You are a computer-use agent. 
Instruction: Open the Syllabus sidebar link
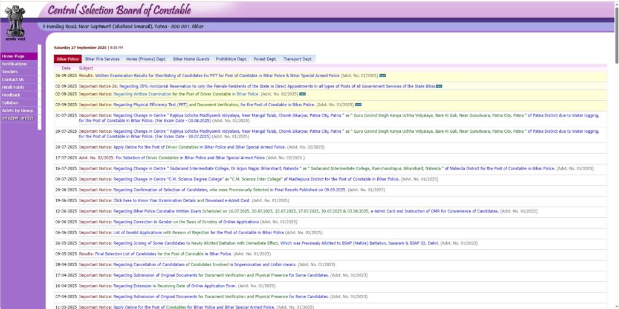[10, 103]
